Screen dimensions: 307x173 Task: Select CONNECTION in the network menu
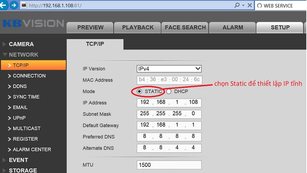(29, 76)
